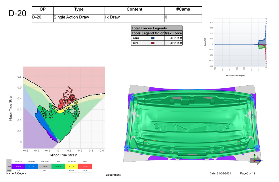The image size is (279, 182).
Task: Click the gray Insuff Stretch area swatch
Action: pyautogui.click(x=45, y=166)
